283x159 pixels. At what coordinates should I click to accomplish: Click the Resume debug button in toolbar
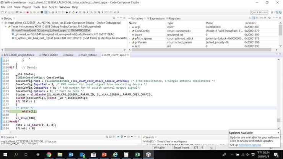[x=21, y=12]
